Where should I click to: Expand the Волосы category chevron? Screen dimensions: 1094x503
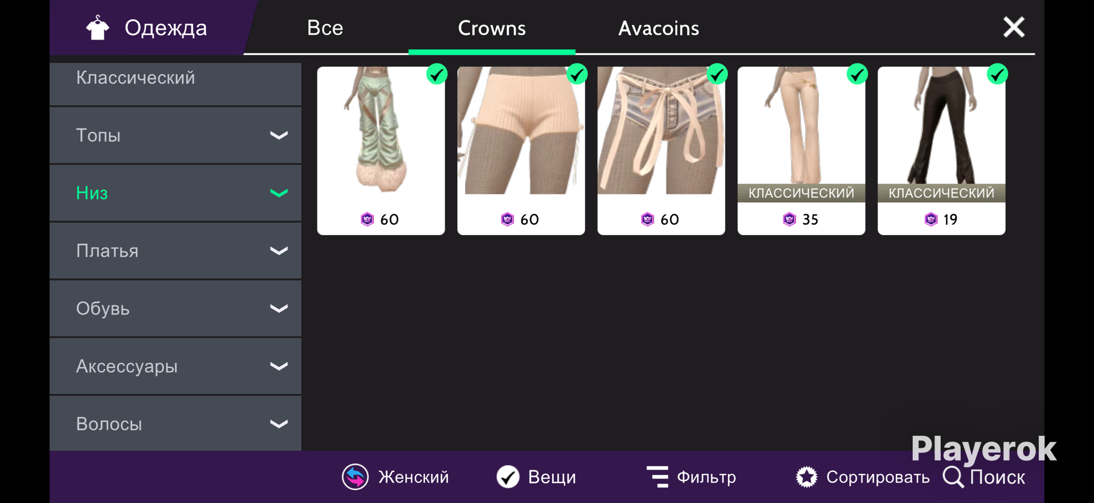pyautogui.click(x=279, y=424)
